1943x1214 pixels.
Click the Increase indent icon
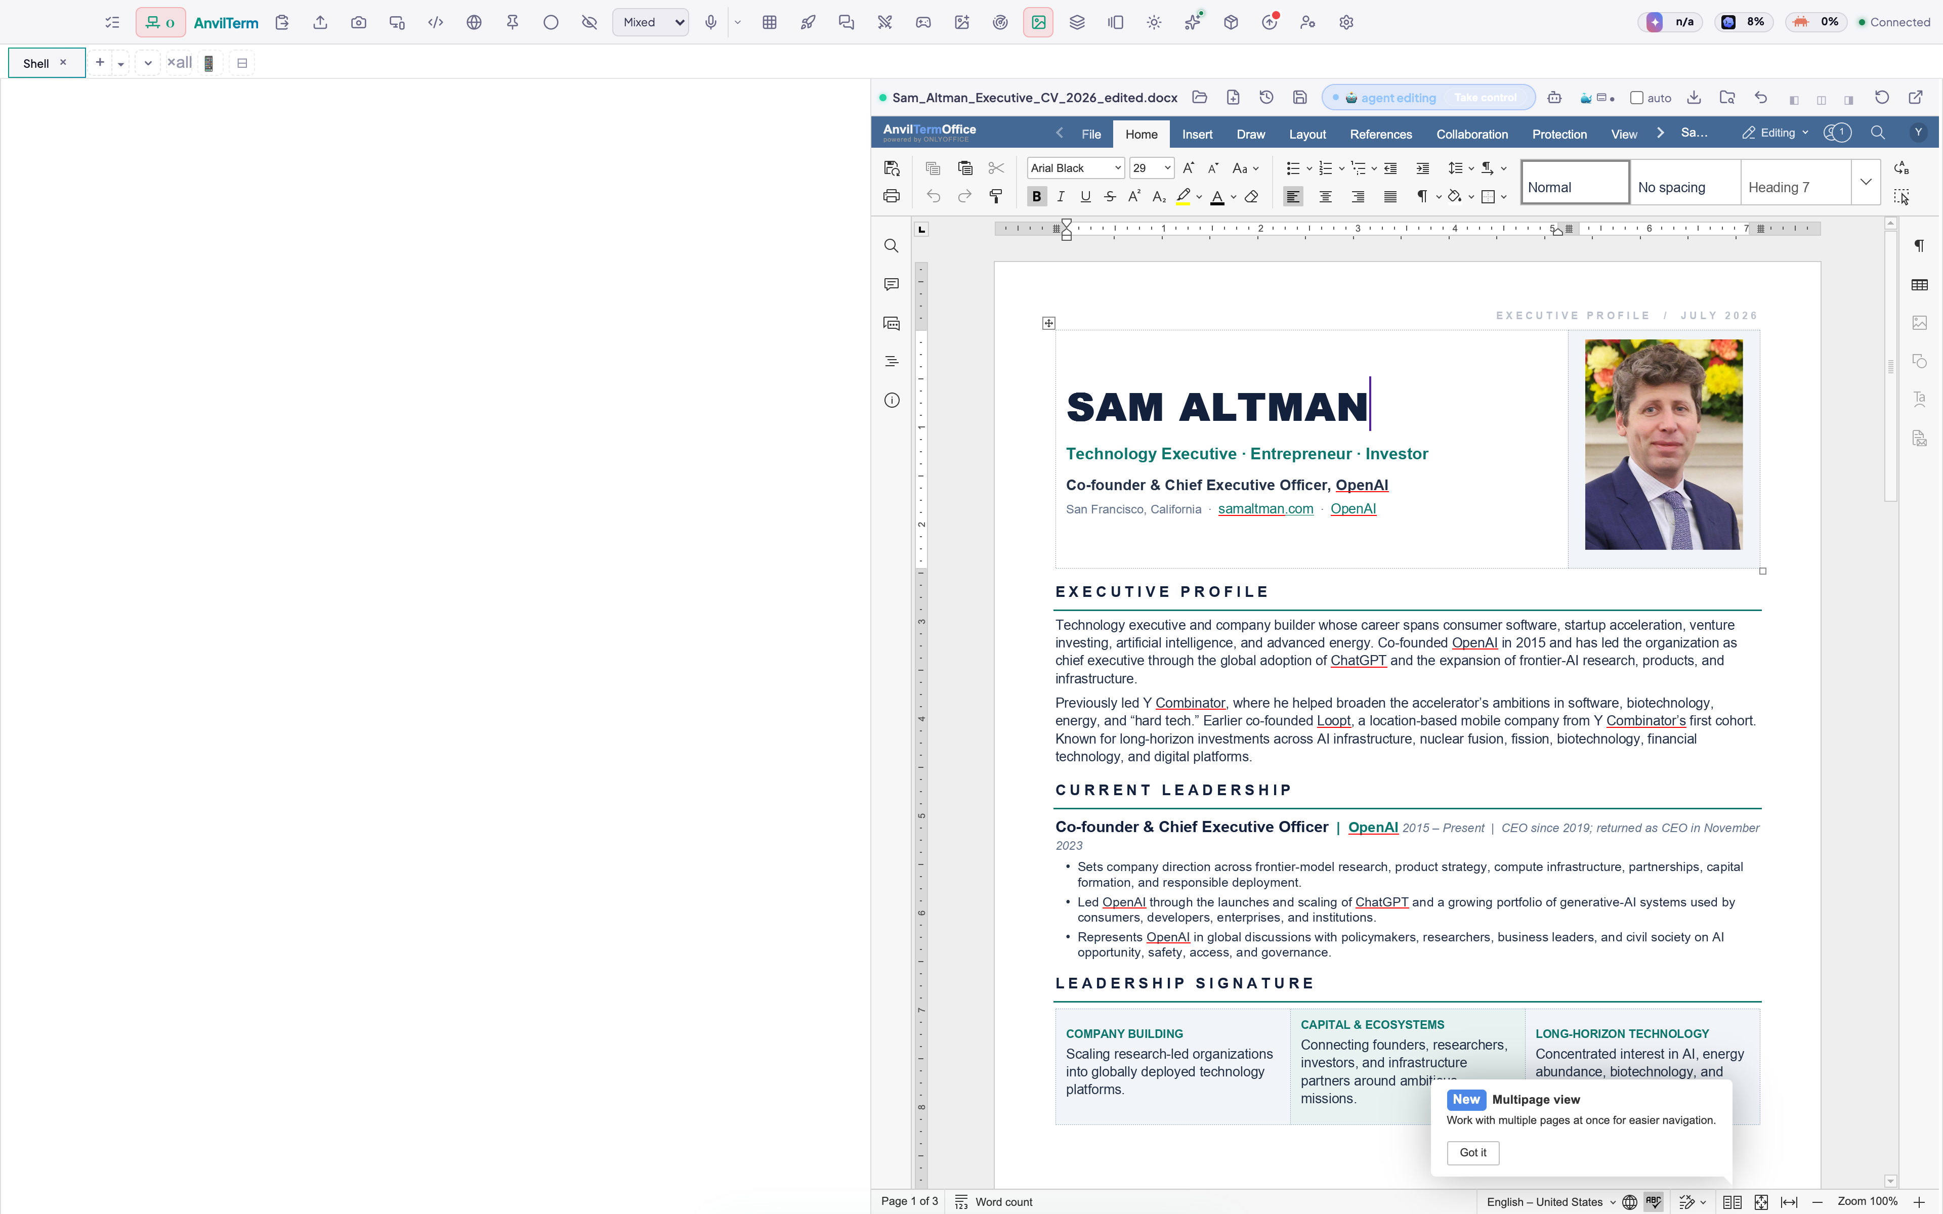point(1423,168)
